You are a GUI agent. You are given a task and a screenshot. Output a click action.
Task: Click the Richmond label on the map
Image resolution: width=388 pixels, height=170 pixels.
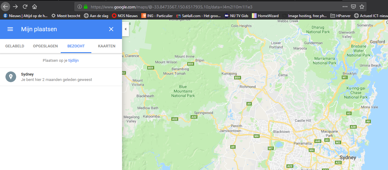coord(247,87)
